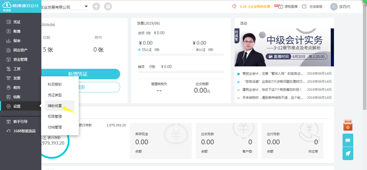This screenshot has height=170, width=367.
Task: Click the 李四代 user avatar
Action: point(334,7)
